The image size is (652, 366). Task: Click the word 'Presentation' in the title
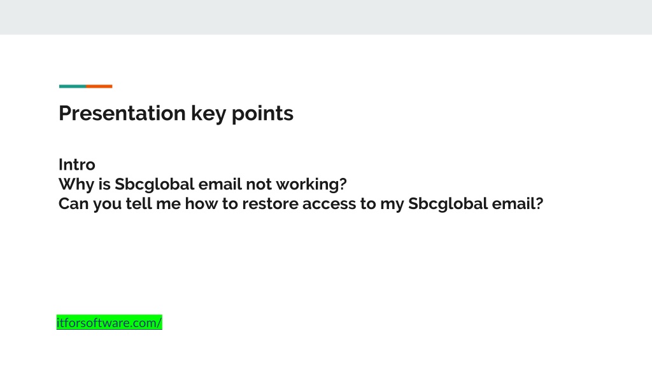[x=122, y=113]
